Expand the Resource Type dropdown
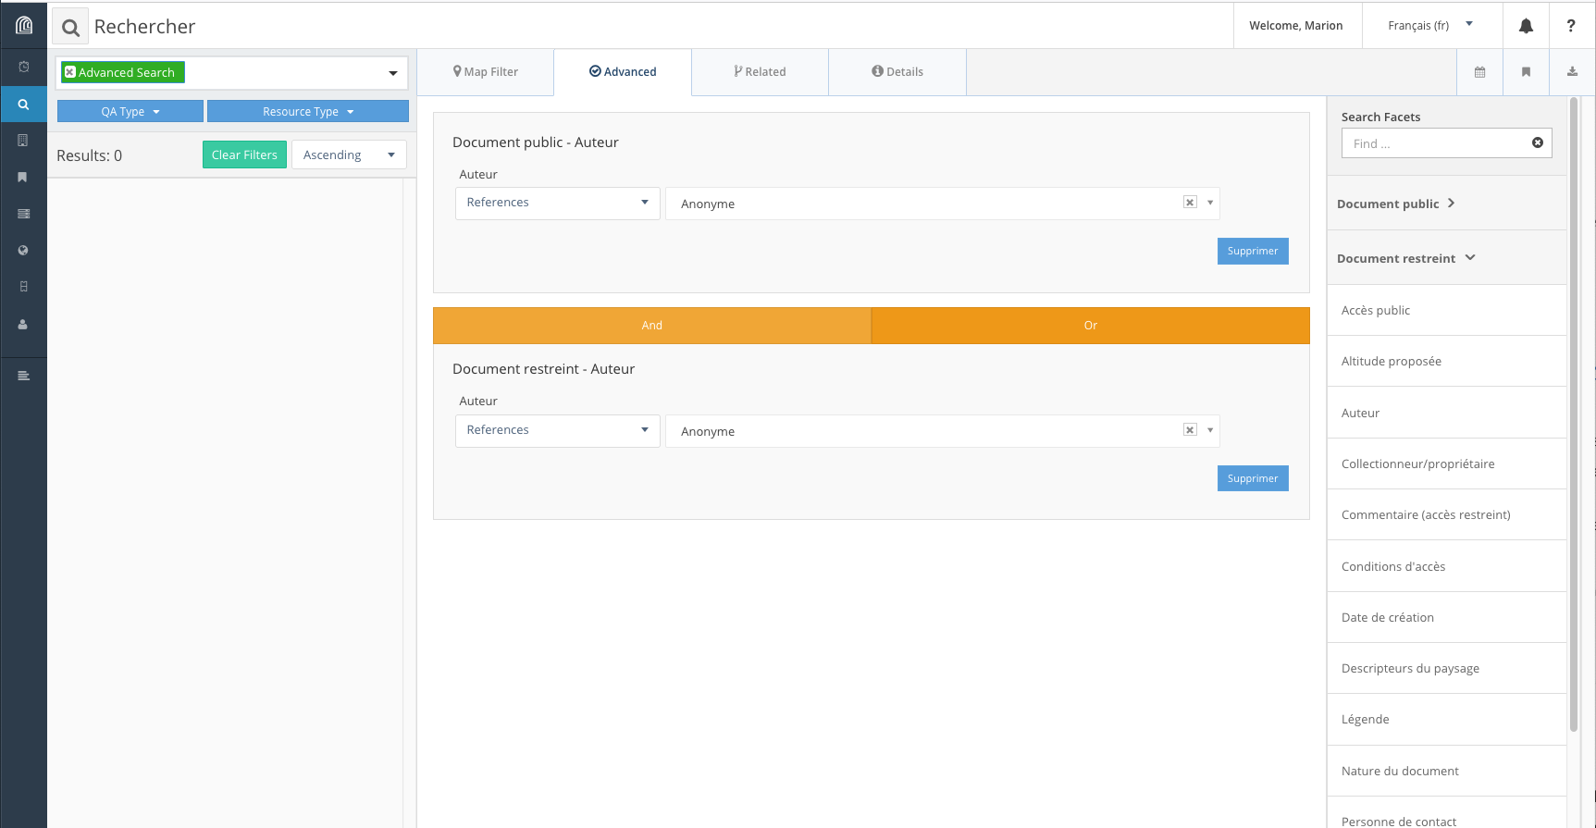Screen dimensions: 1596x828 pos(307,112)
